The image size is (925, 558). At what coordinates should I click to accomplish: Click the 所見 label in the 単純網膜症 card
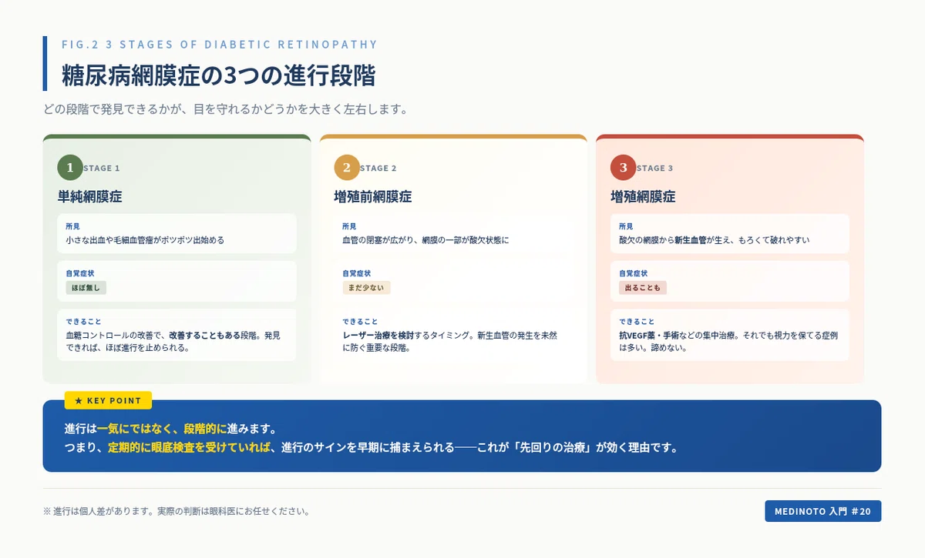(72, 226)
